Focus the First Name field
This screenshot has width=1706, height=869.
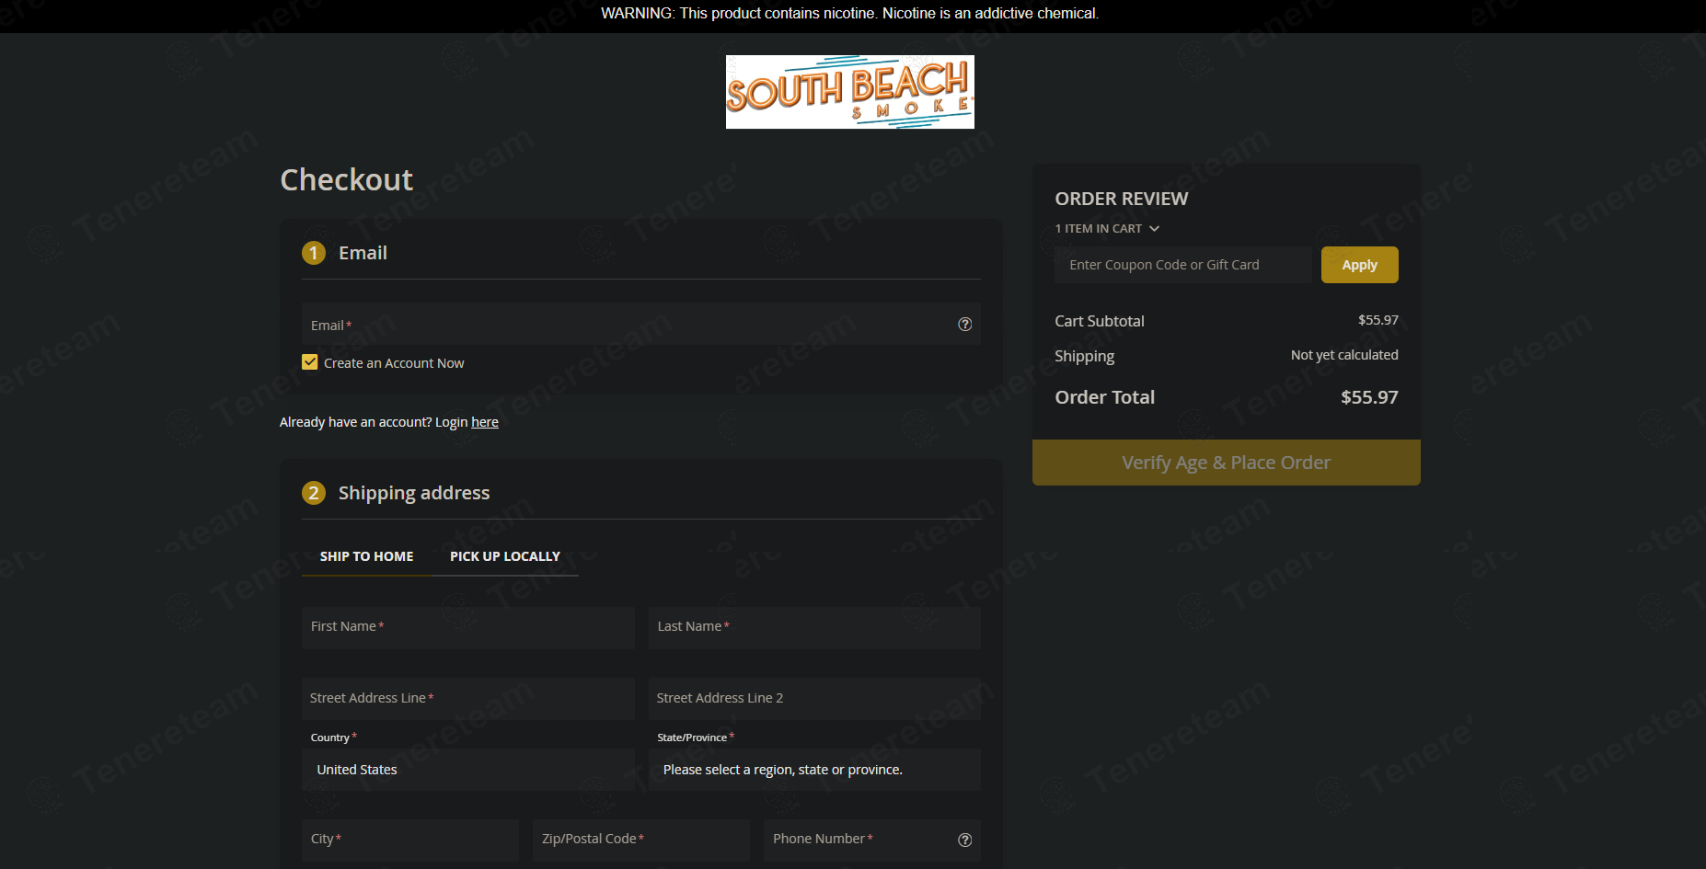[x=467, y=627]
